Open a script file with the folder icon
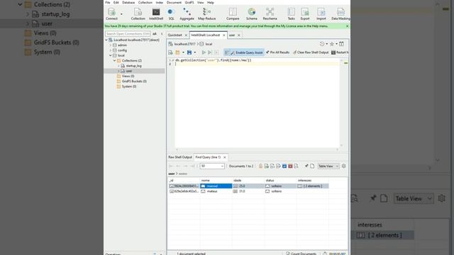 pyautogui.click(x=177, y=52)
